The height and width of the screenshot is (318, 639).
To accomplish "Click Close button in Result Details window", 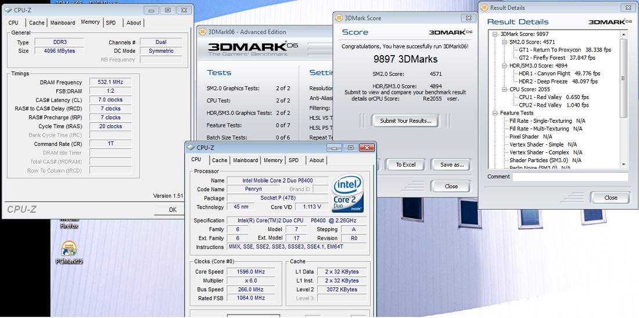I will (611, 198).
